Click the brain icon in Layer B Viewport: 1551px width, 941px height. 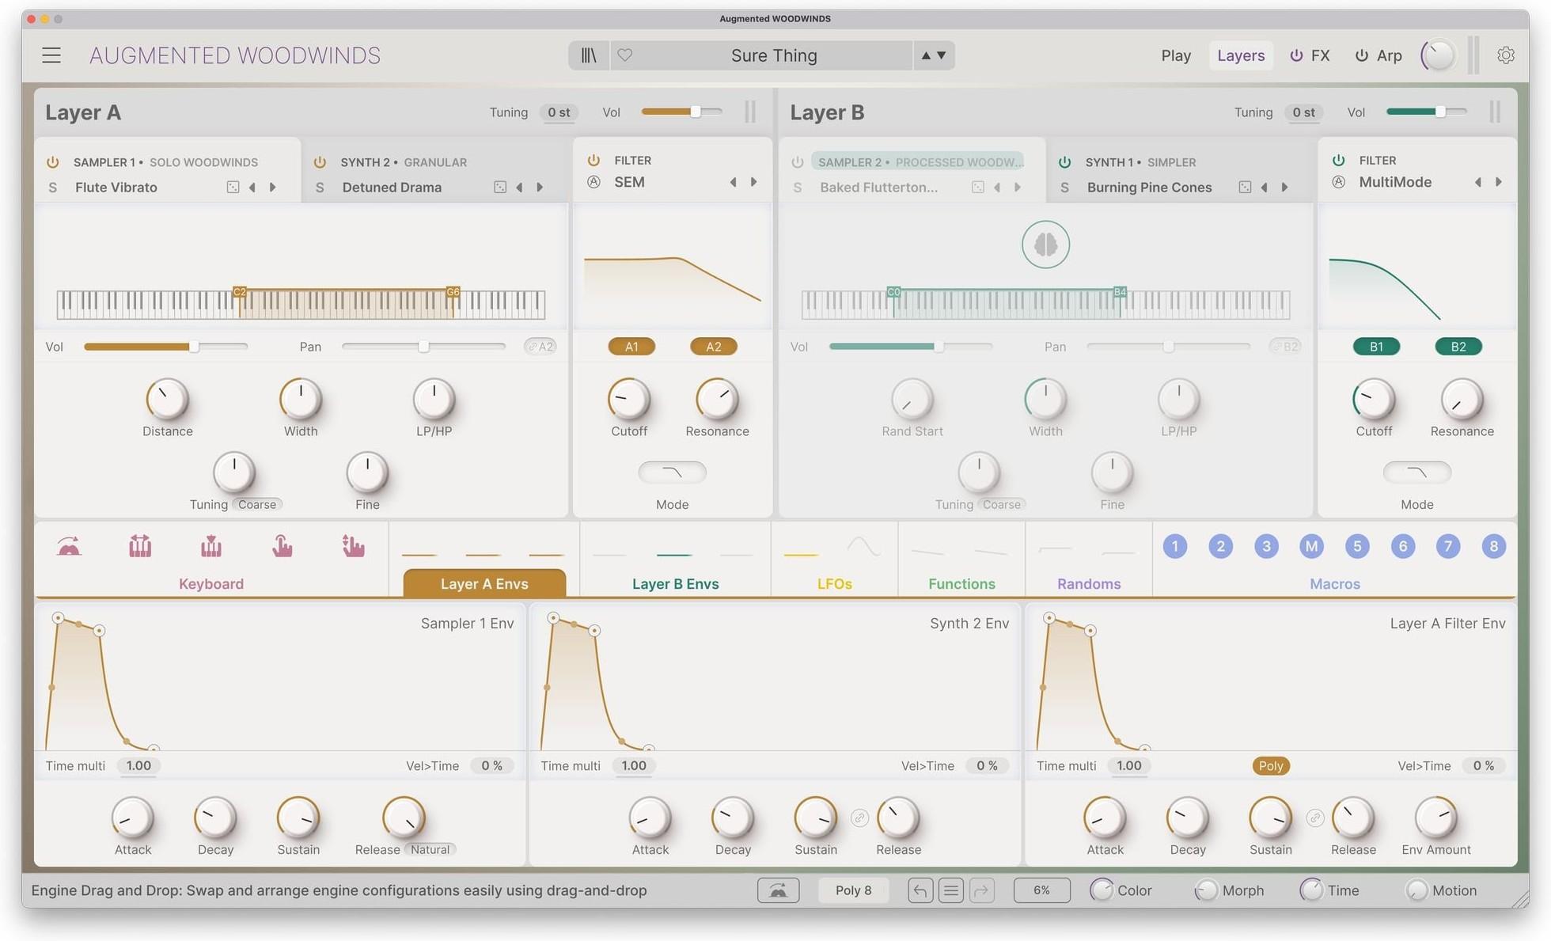click(x=1045, y=245)
